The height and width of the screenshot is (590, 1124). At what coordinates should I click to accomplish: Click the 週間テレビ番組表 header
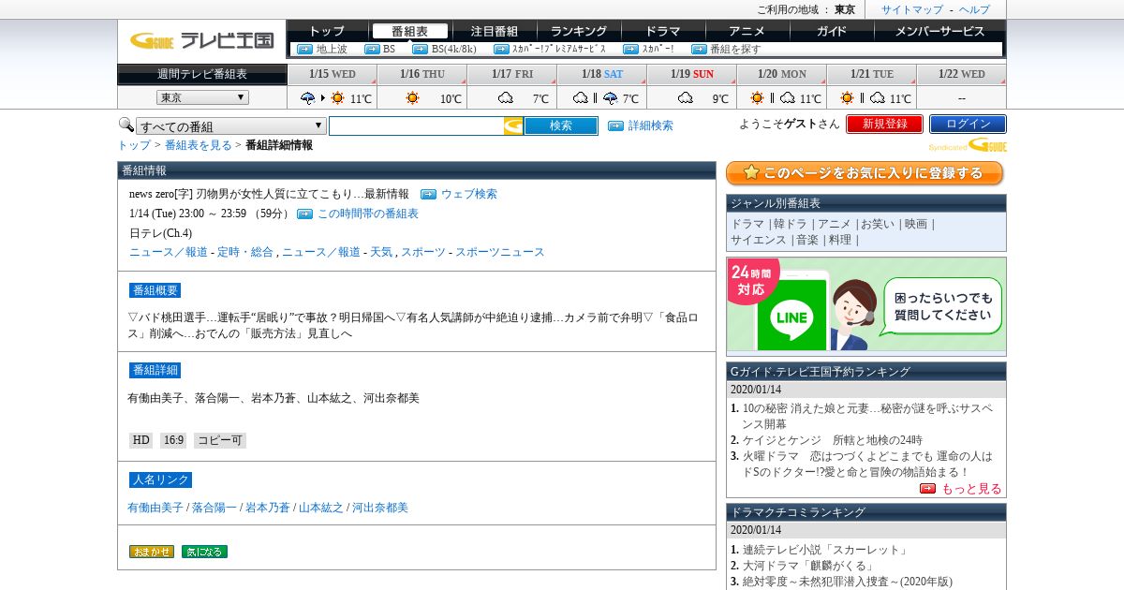coord(201,74)
